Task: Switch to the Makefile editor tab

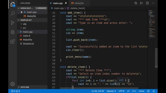Action: pos(79,3)
